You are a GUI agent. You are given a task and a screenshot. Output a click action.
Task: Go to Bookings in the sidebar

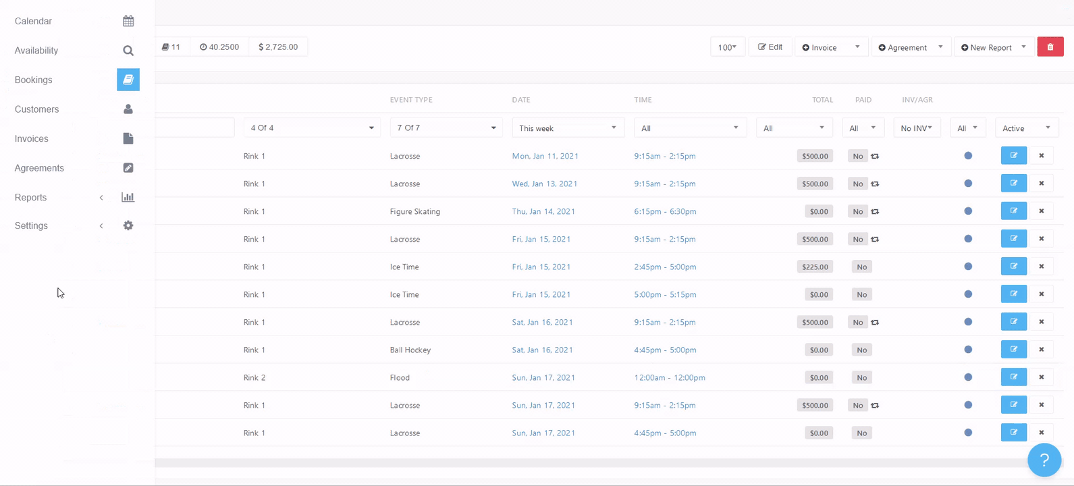click(x=34, y=80)
